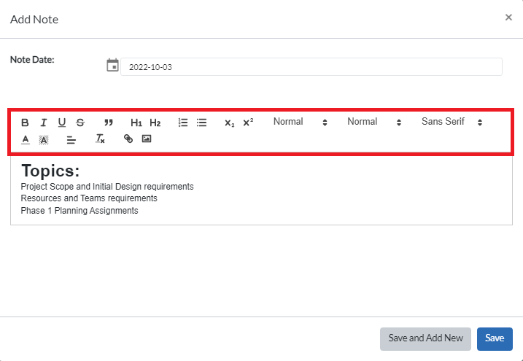Clear text formatting
Viewport: 523px width, 361px height.
[x=101, y=139]
